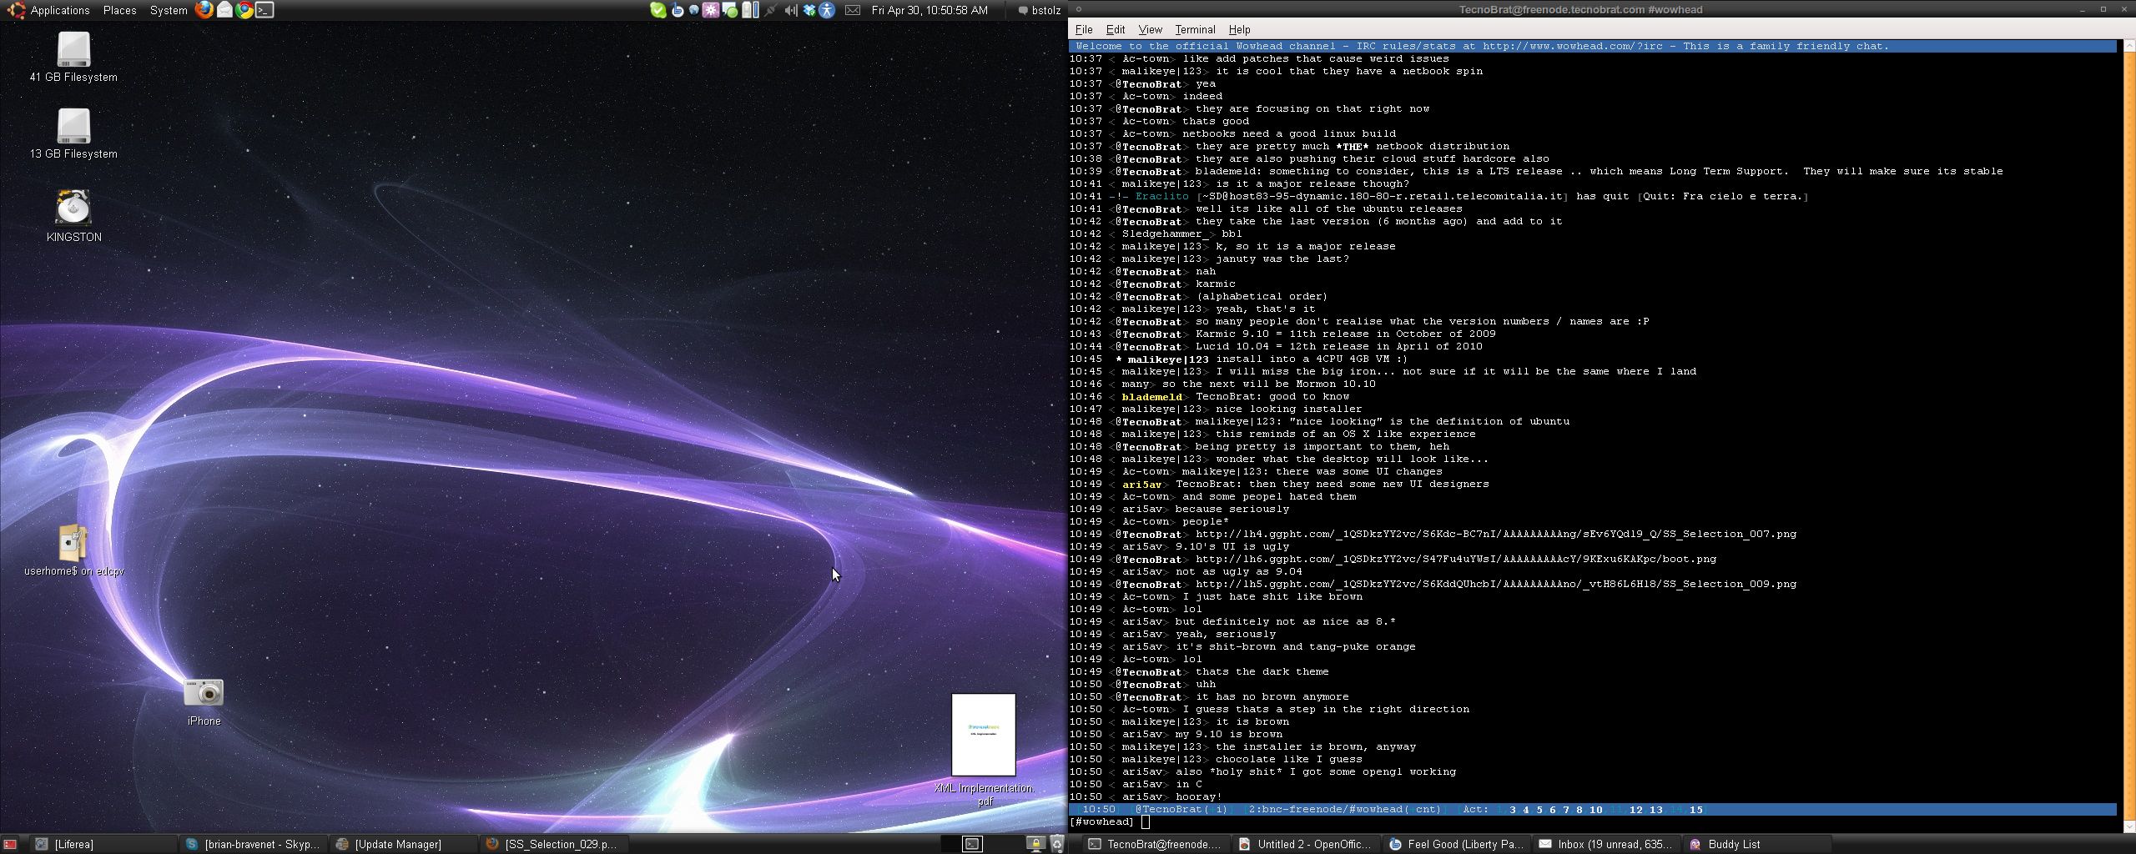Screen dimensions: 2136x854
Task: Click the volume speaker tray icon
Action: coord(789,10)
